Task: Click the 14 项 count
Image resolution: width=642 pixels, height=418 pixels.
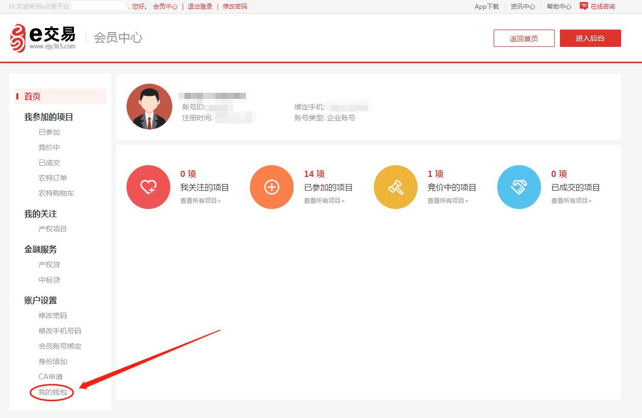Action: pyautogui.click(x=314, y=174)
